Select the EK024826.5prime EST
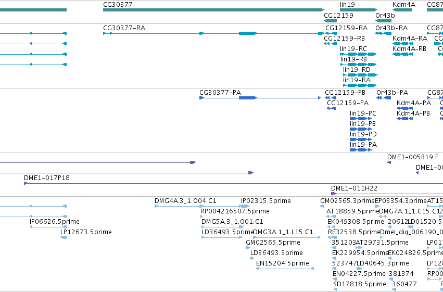 pyautogui.click(x=389, y=259)
